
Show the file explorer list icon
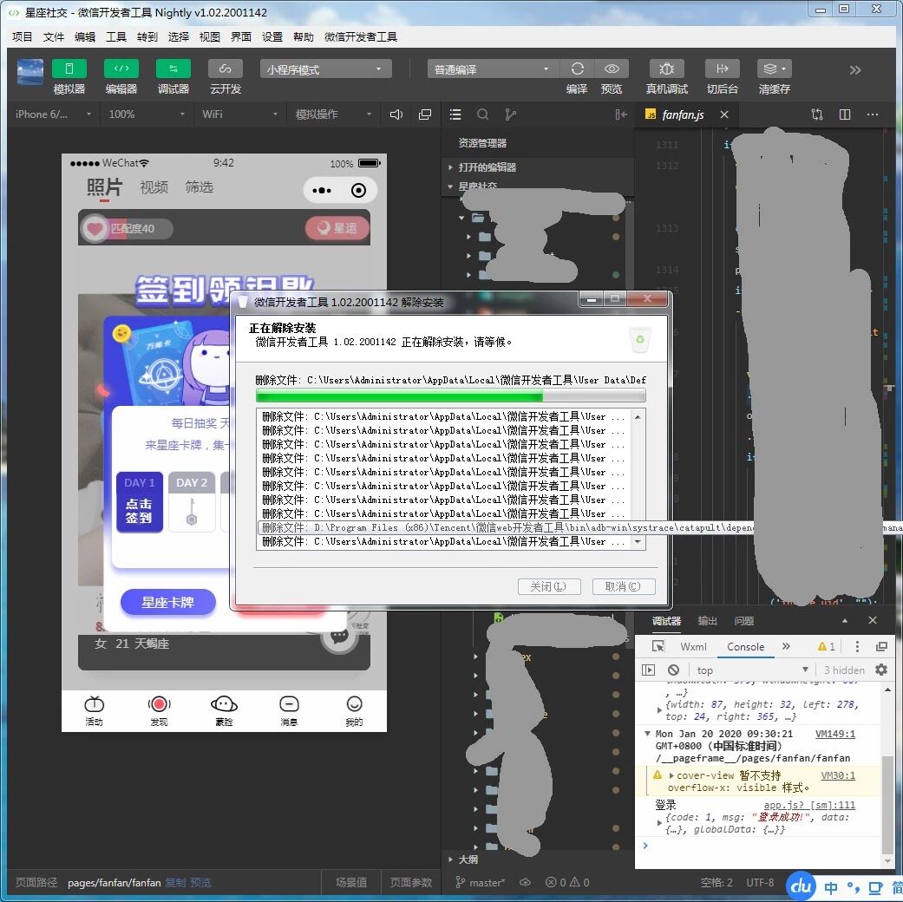pyautogui.click(x=455, y=114)
